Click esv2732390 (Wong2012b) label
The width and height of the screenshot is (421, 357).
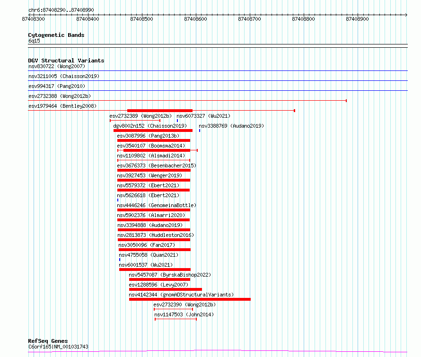184,305
